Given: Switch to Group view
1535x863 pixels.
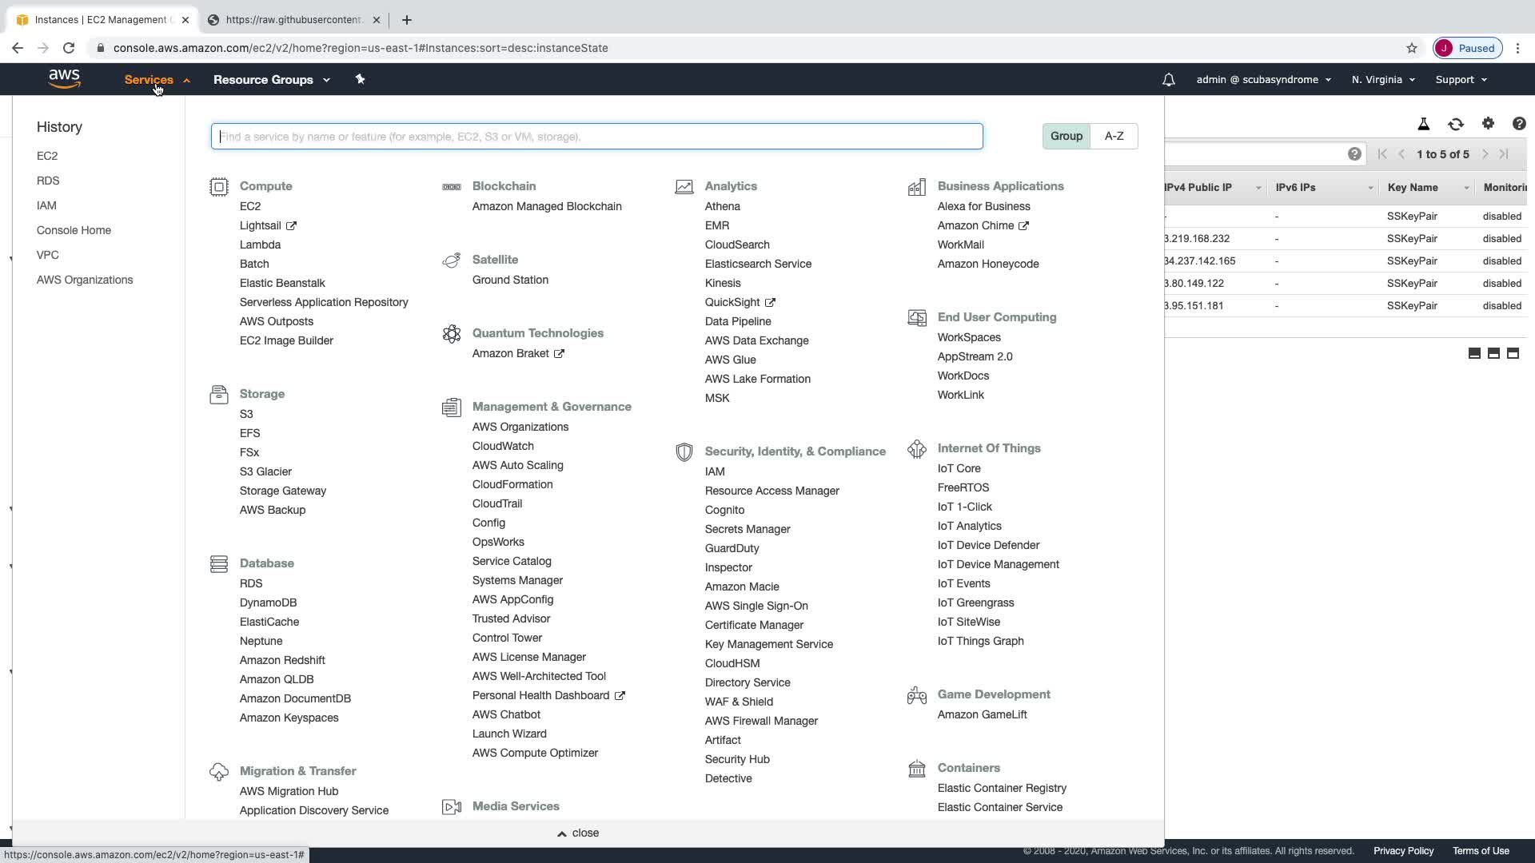Looking at the screenshot, I should 1066,136.
